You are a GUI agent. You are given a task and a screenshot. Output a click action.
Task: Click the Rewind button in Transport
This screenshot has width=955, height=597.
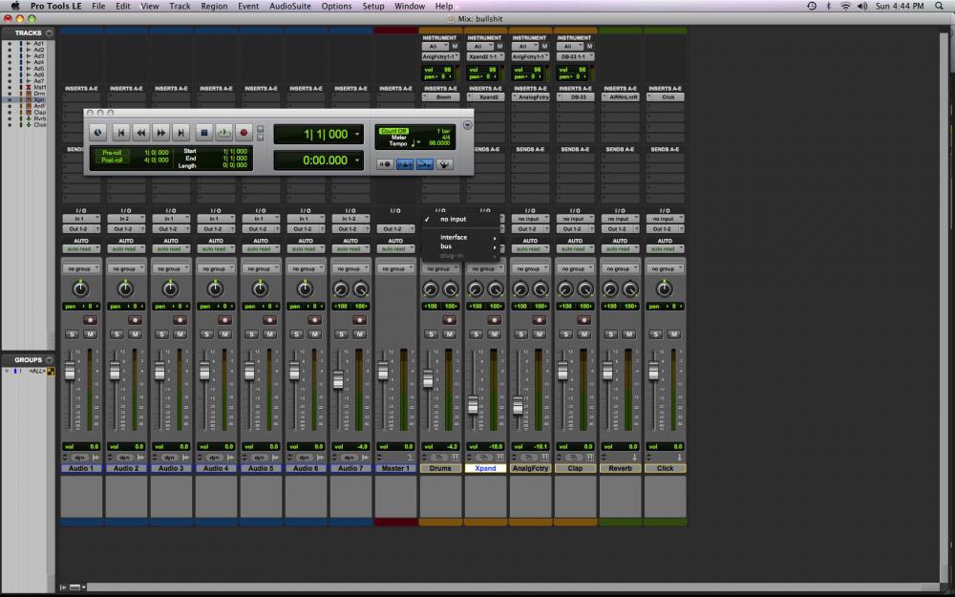(141, 132)
